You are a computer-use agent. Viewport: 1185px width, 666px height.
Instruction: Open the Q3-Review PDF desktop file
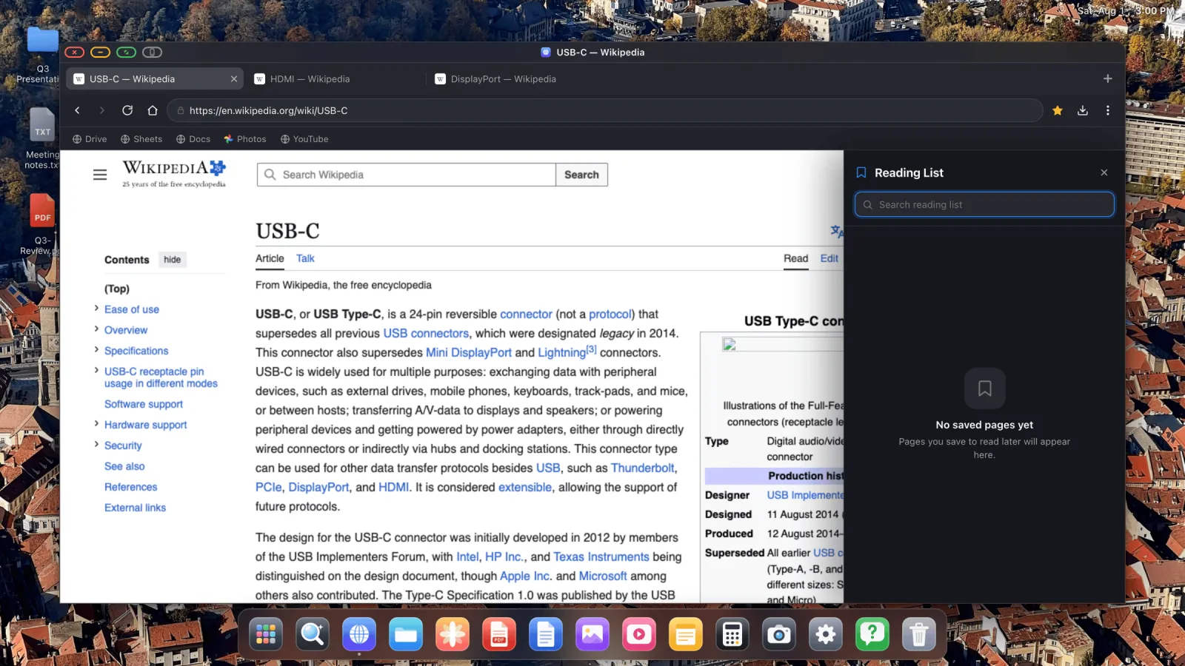[x=42, y=224]
